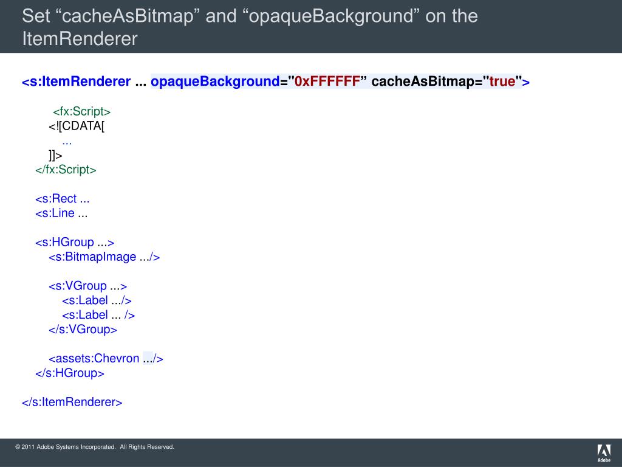The width and height of the screenshot is (622, 467).
Task: Click the opening <s:ItemRenderer tag text
Action: coord(76,81)
